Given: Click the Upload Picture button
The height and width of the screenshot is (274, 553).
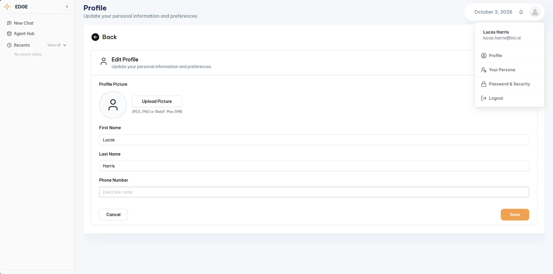Looking at the screenshot, I should (x=157, y=101).
